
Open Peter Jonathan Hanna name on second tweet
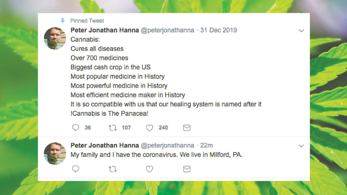(105, 145)
